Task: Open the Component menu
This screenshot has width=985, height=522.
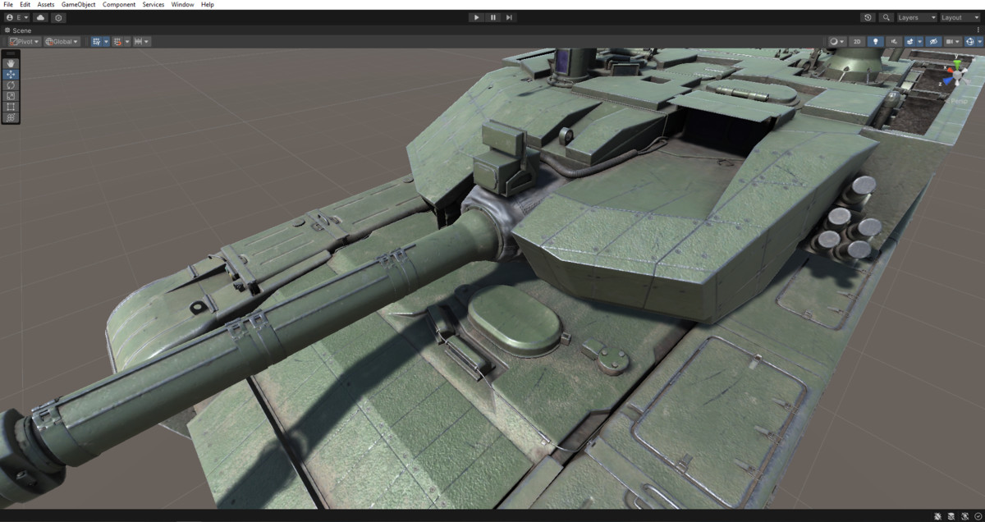Action: [x=119, y=4]
